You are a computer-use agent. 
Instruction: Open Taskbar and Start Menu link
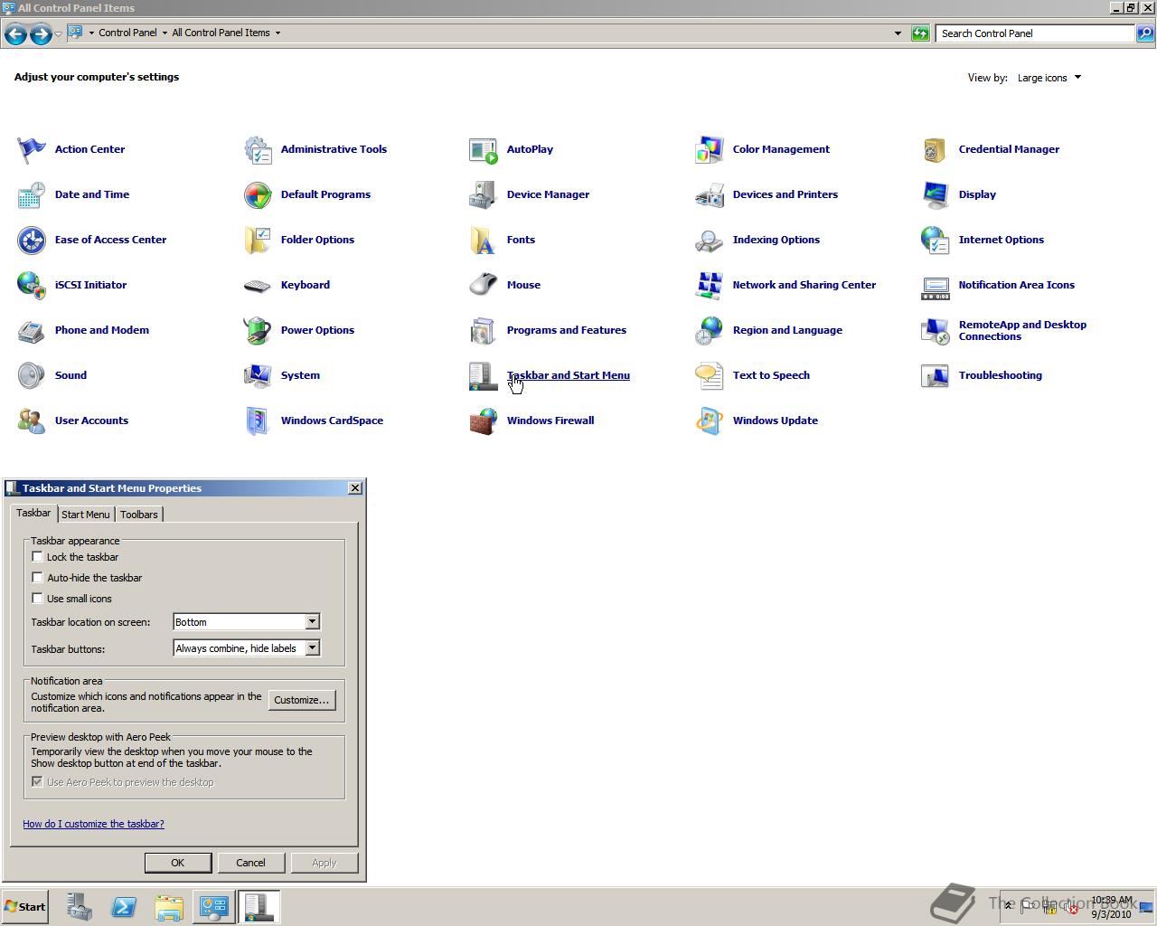pos(569,375)
